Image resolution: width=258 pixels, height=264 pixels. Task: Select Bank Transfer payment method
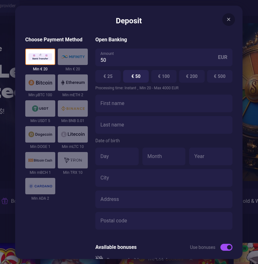coord(40,57)
